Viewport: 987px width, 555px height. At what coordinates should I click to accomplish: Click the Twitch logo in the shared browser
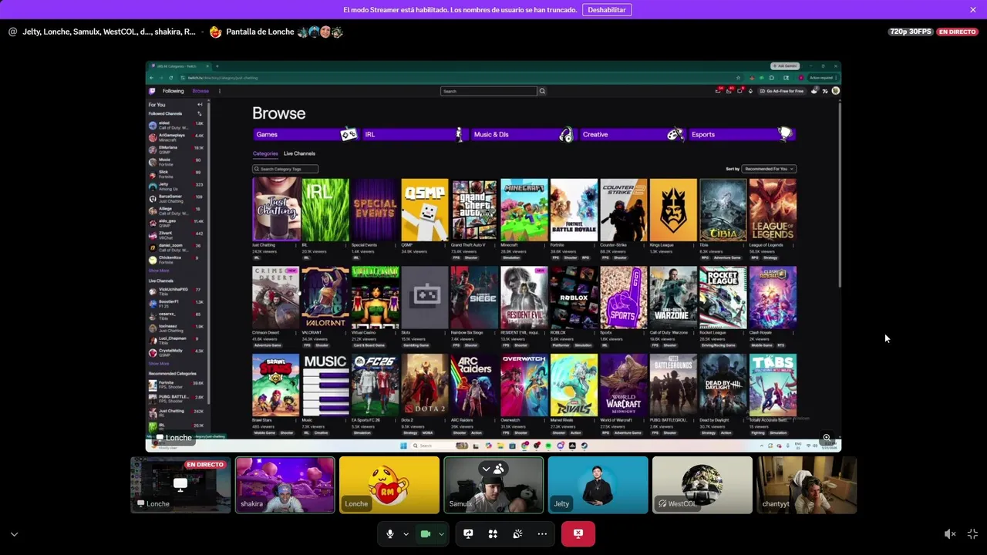tap(153, 91)
